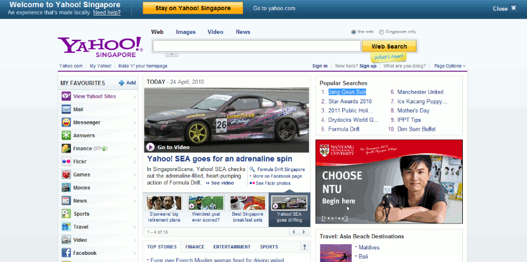This screenshot has height=262, width=527.
Task: Go to previous stories with left arrow
Action: click(294, 232)
